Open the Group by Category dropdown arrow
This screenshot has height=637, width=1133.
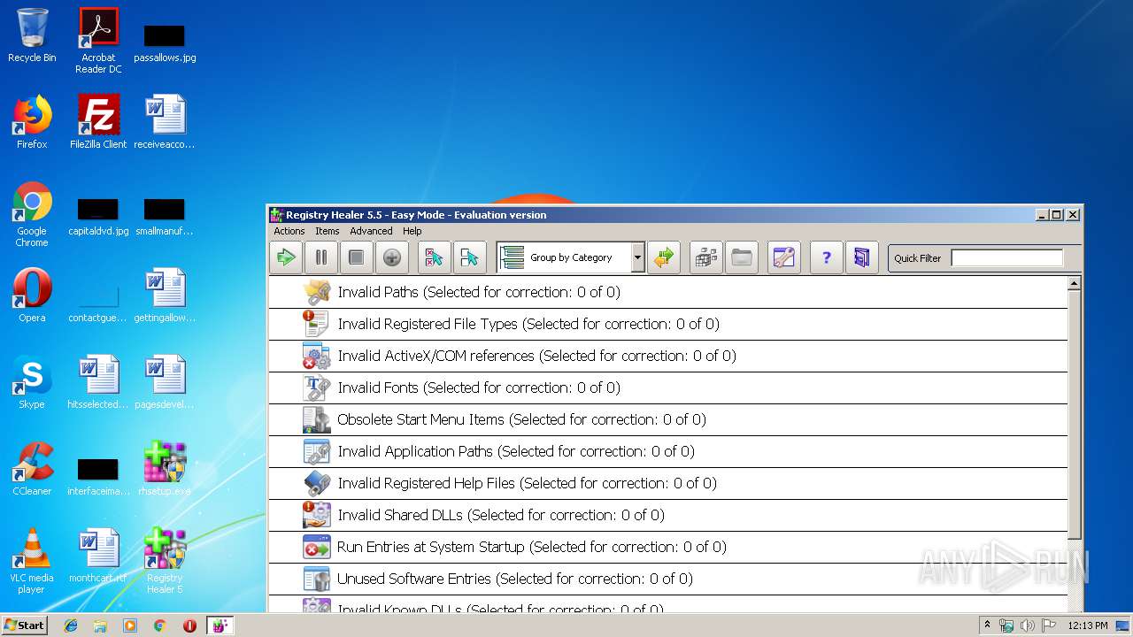pyautogui.click(x=637, y=257)
